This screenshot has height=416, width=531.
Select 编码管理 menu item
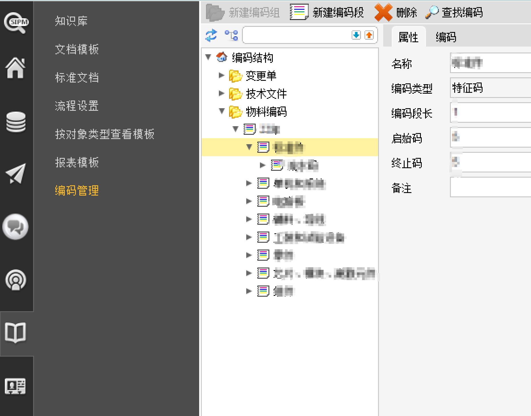click(x=77, y=190)
